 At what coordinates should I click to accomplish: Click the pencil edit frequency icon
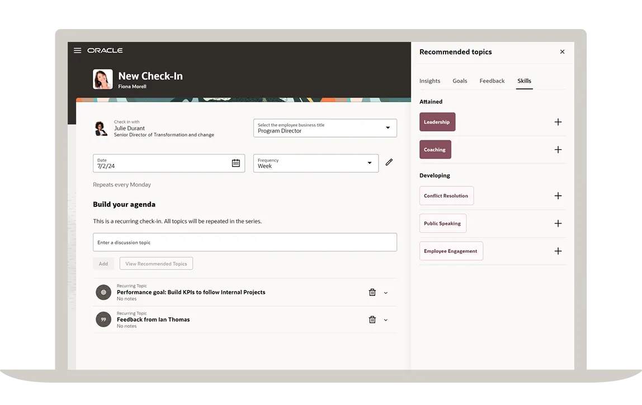389,162
